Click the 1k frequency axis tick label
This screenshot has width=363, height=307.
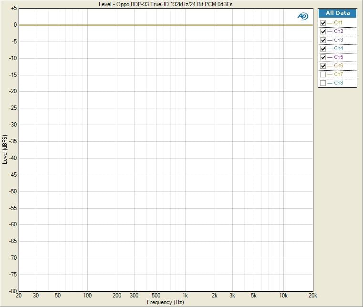[x=185, y=296]
